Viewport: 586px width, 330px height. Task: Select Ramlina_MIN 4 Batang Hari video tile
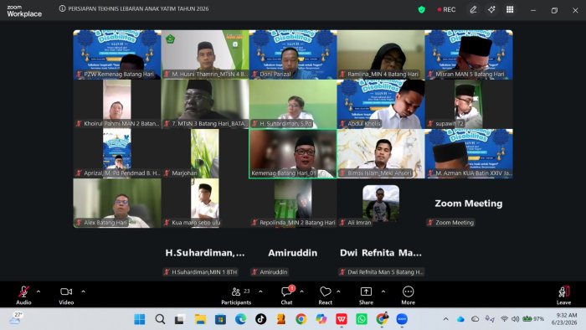pyautogui.click(x=381, y=54)
